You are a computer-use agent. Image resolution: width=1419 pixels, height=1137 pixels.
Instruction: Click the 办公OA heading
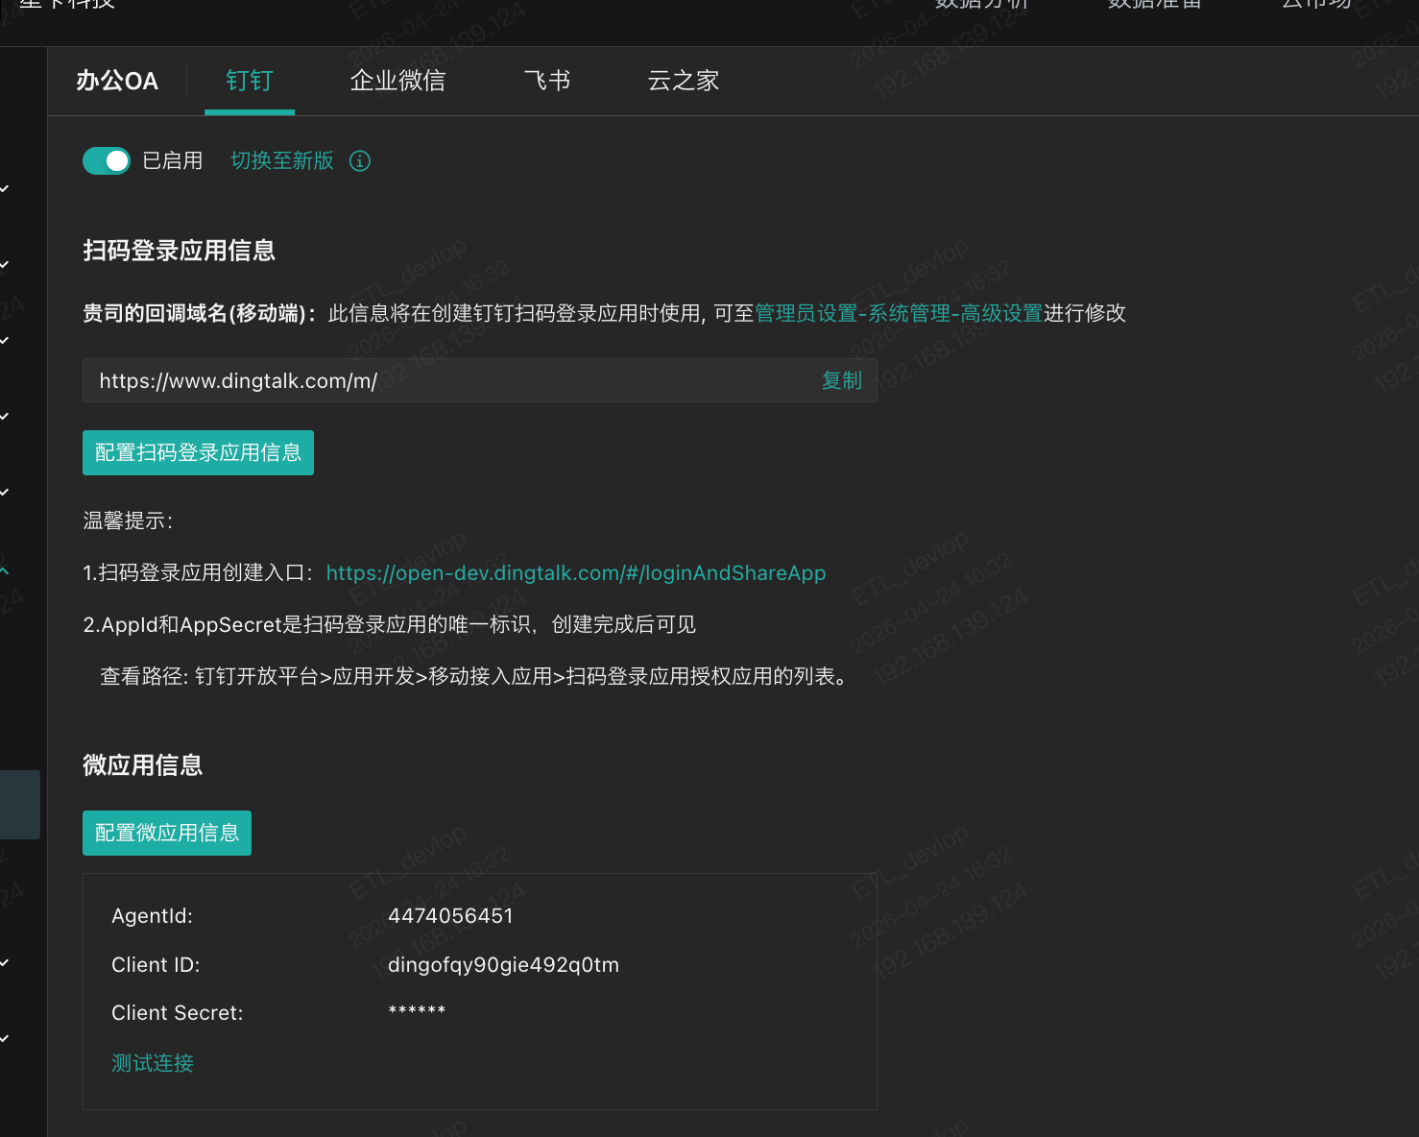[x=117, y=81]
